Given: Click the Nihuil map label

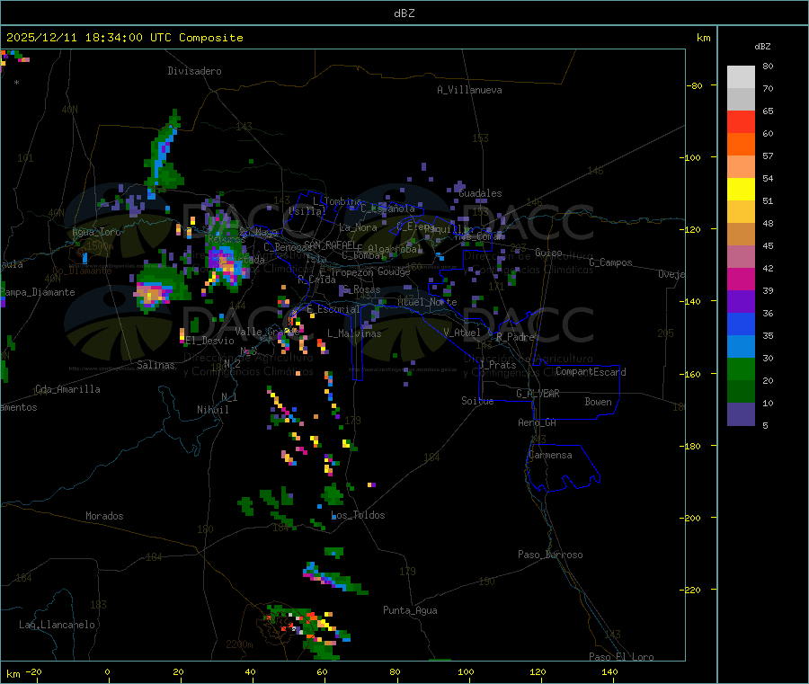Looking at the screenshot, I should pyautogui.click(x=213, y=410).
